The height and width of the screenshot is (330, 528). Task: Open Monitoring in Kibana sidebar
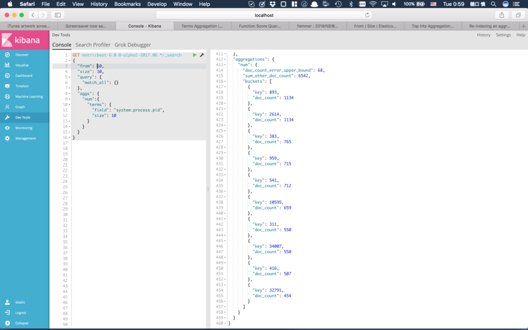coord(25,128)
